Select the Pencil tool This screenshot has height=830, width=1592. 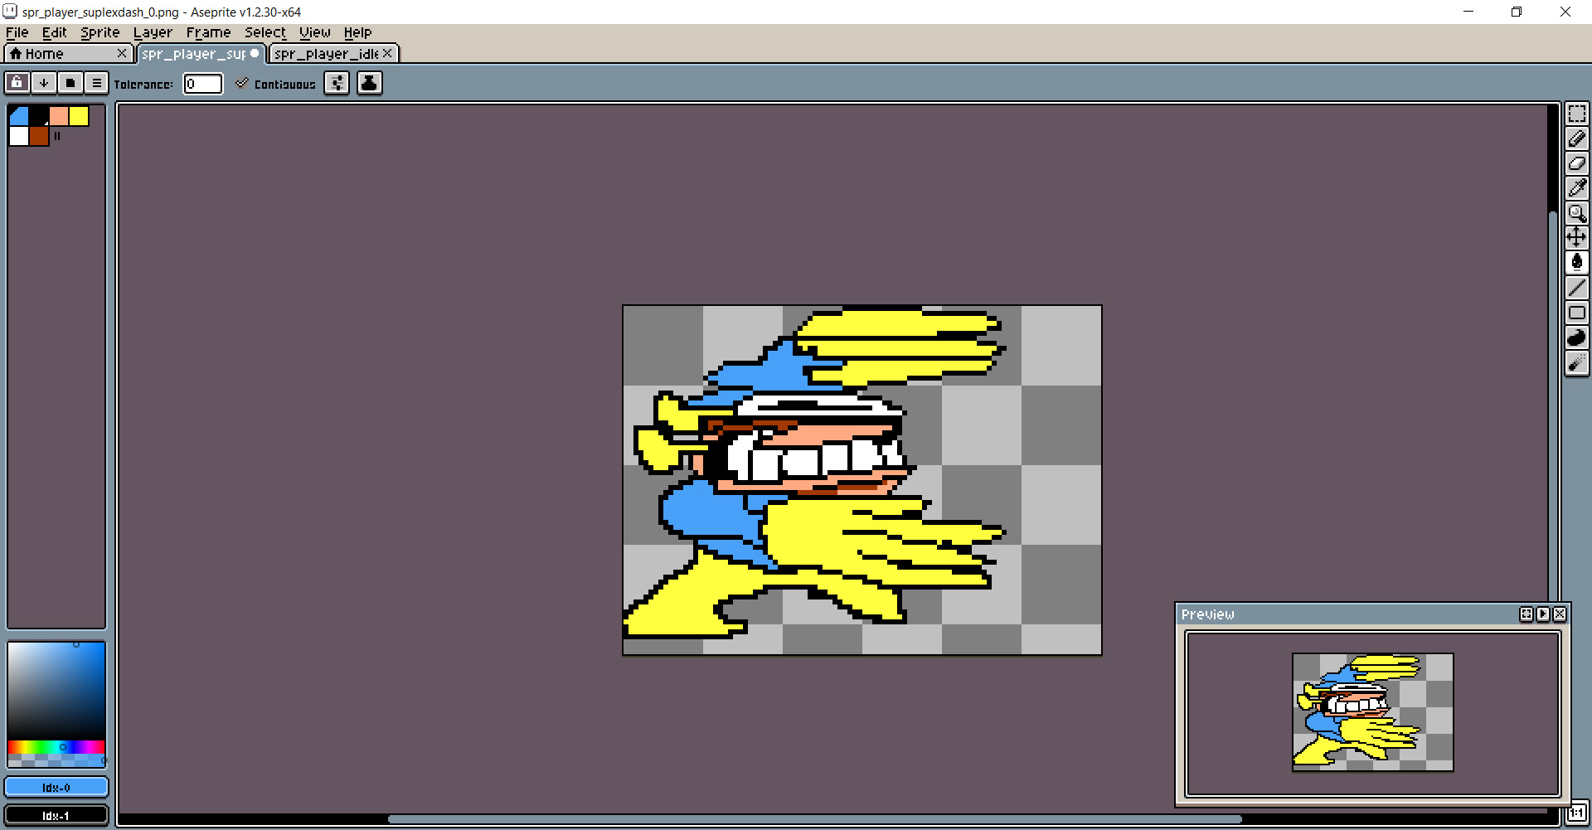[1576, 138]
